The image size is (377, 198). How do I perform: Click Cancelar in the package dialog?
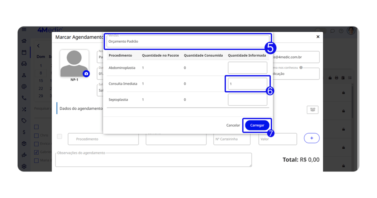pyautogui.click(x=233, y=125)
